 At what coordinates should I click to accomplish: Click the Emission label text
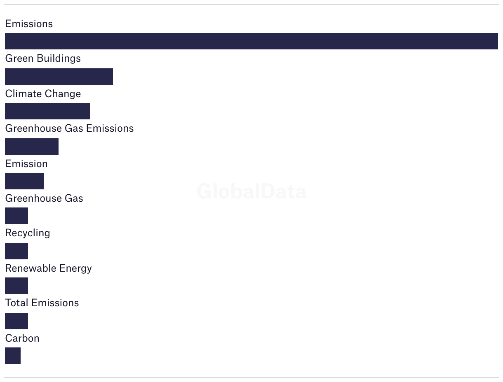tap(26, 164)
